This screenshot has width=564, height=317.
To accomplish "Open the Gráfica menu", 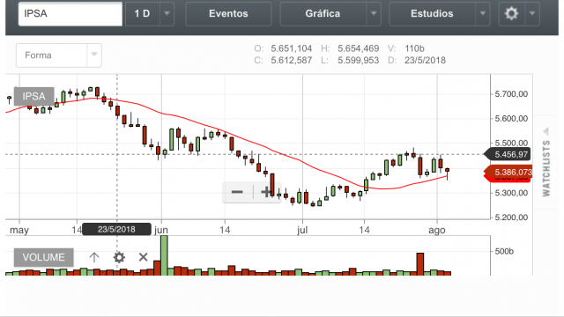I will pyautogui.click(x=323, y=14).
